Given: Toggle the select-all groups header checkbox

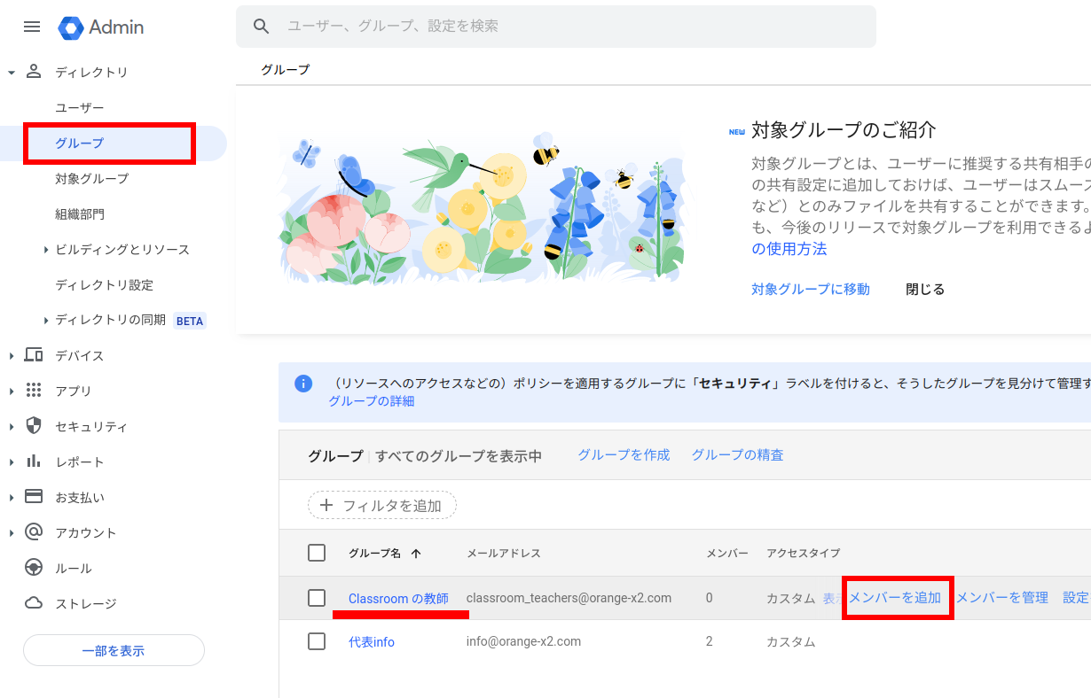Looking at the screenshot, I should click(x=317, y=553).
